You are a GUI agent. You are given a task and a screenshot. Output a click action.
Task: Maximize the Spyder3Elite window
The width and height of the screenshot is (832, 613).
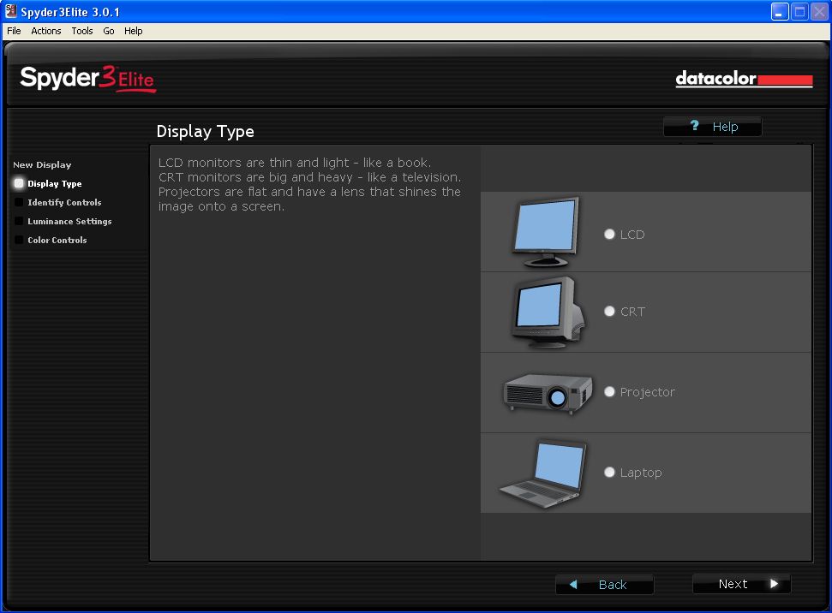(x=799, y=12)
